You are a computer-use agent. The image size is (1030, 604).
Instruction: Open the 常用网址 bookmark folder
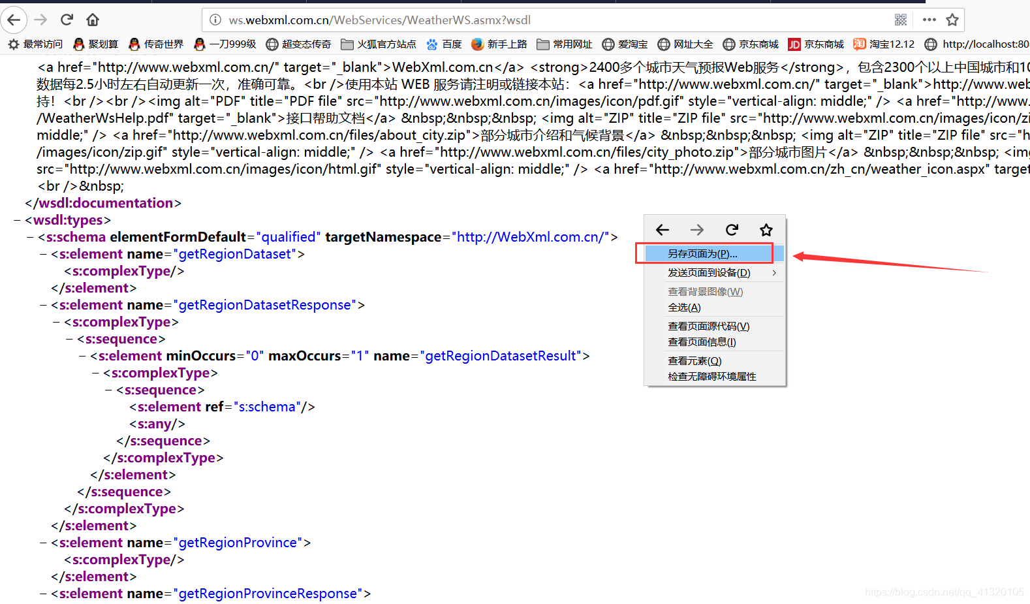click(565, 44)
